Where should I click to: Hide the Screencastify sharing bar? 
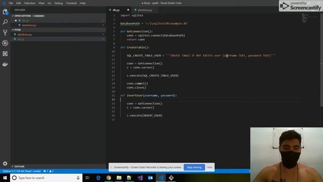[209, 167]
